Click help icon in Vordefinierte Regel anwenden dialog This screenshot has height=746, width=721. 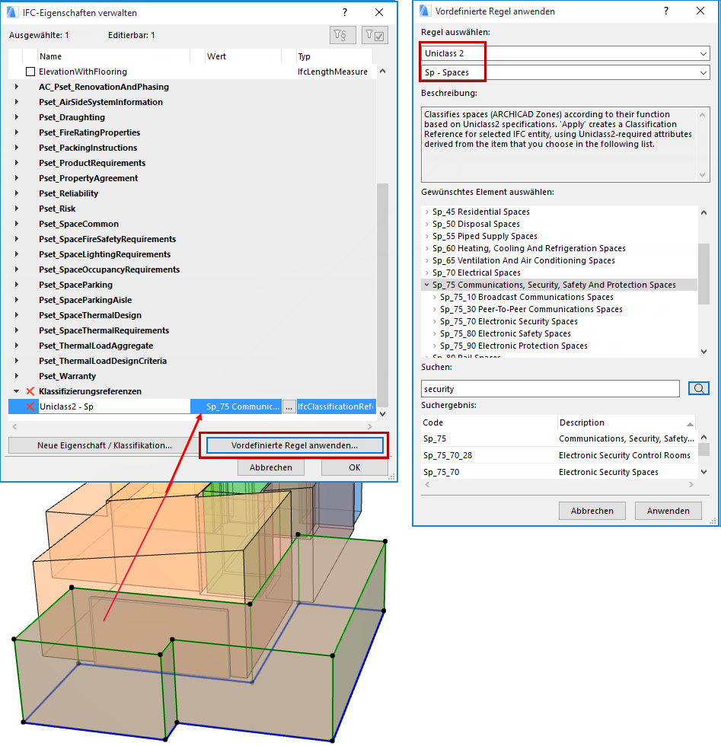(x=665, y=11)
